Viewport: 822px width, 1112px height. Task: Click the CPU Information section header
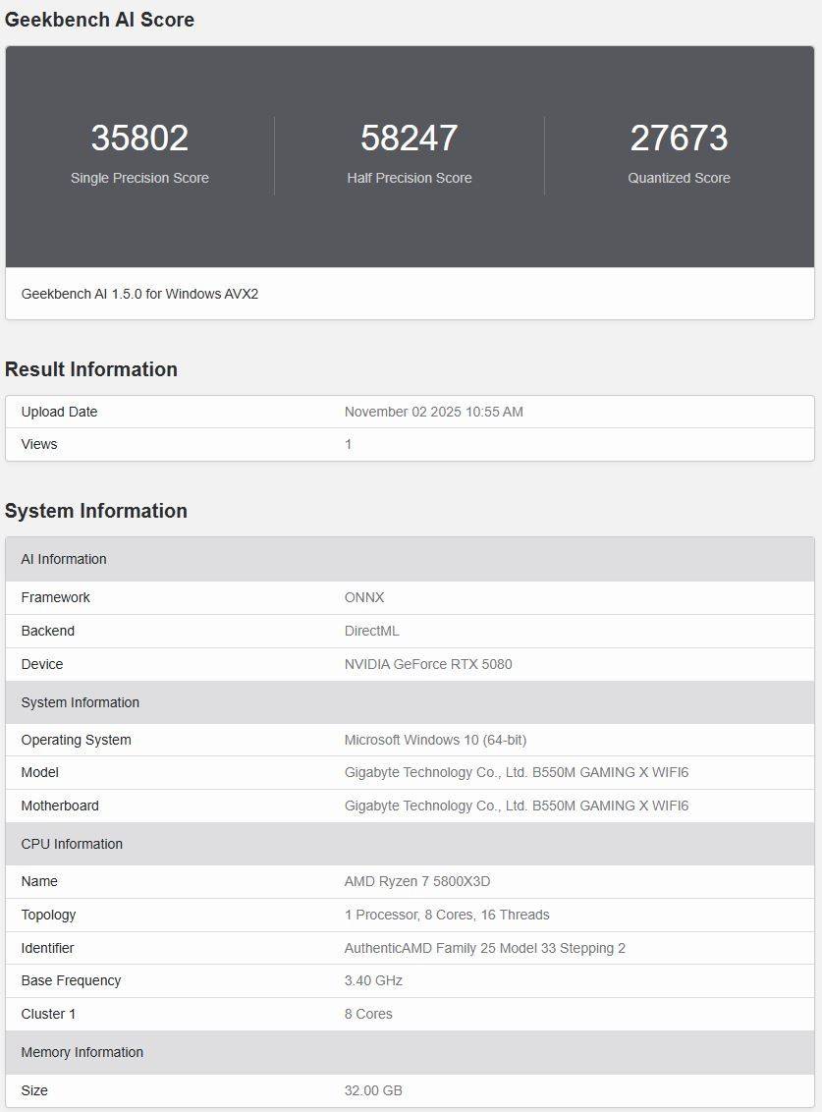[x=72, y=844]
